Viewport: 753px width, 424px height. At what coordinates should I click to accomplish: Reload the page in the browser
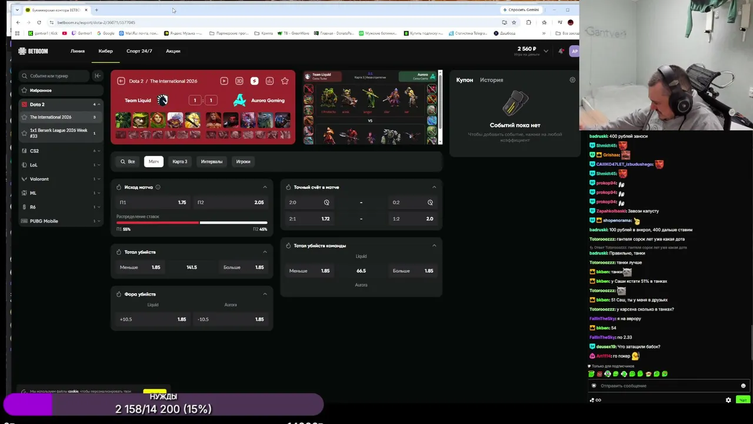coord(39,22)
